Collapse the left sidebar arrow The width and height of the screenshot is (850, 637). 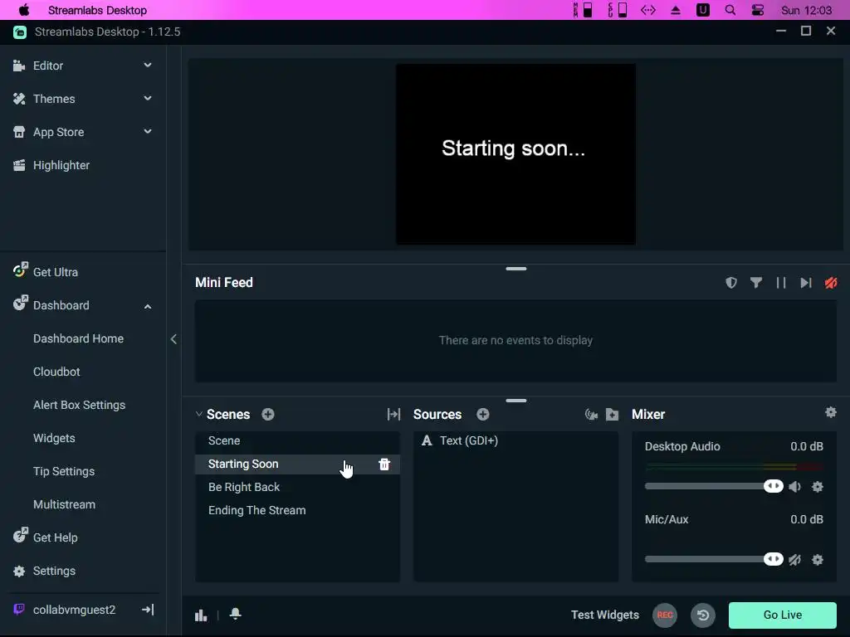coord(173,339)
